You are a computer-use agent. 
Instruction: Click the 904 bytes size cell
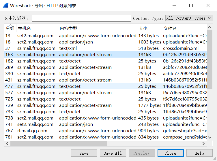pyautogui.click(x=148, y=131)
